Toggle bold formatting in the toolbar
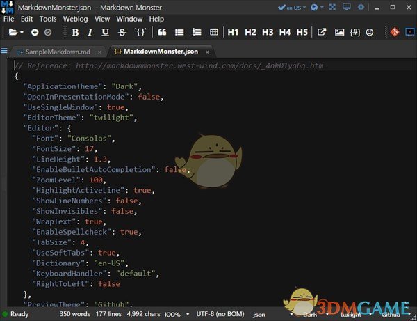This screenshot has height=321, width=417. click(75, 33)
